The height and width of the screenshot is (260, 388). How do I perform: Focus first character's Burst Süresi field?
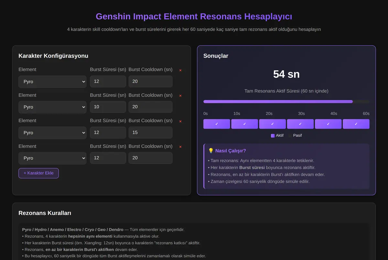click(108, 81)
